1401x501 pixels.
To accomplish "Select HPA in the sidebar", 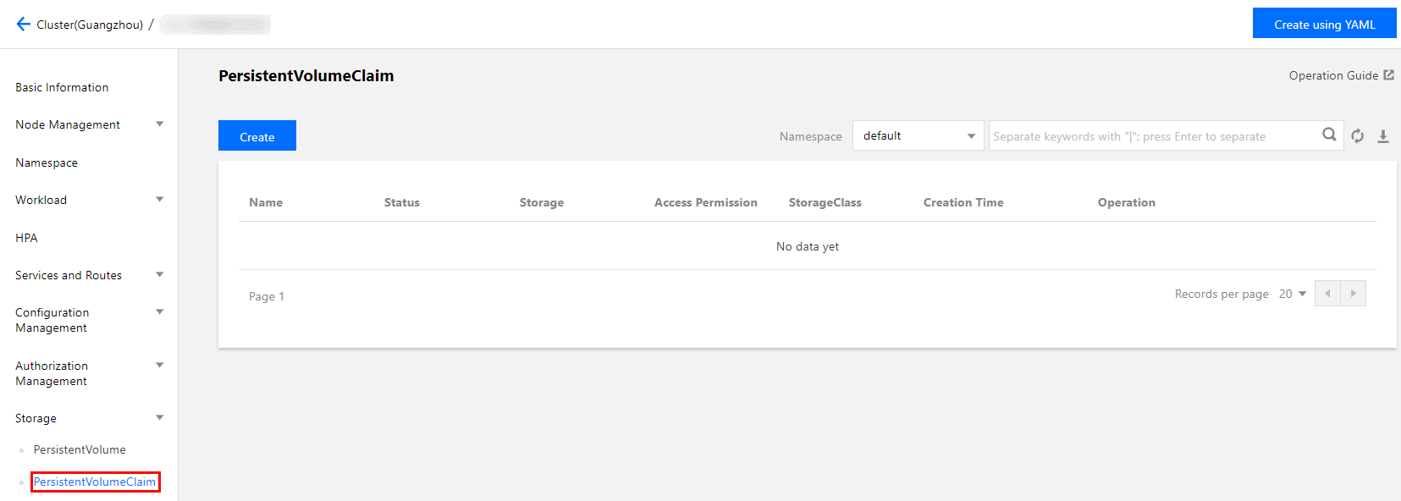I will coord(26,238).
